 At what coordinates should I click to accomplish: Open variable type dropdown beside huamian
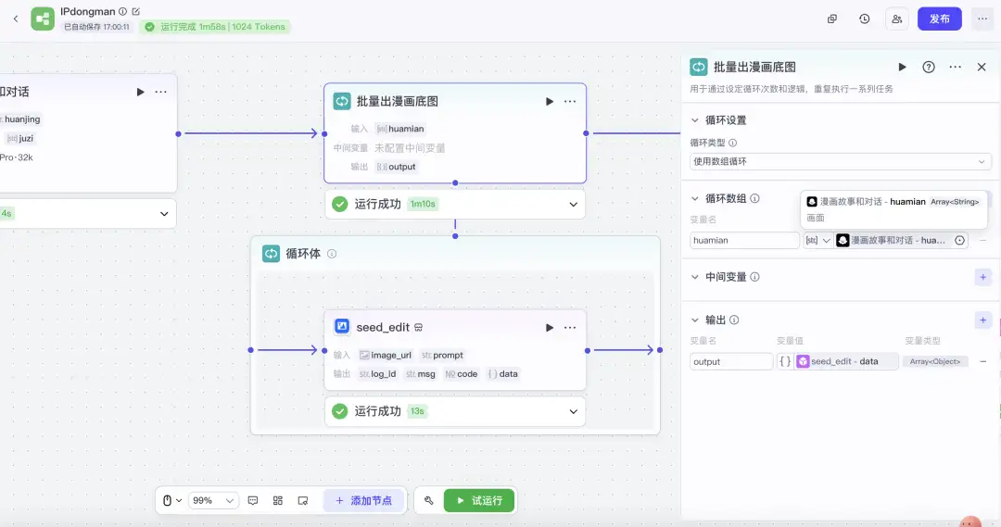click(817, 241)
